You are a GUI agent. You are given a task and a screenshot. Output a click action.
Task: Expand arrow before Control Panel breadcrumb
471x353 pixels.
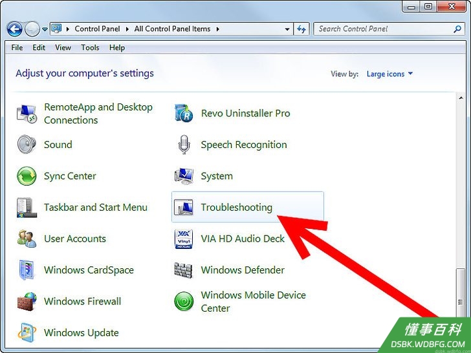[x=67, y=29]
